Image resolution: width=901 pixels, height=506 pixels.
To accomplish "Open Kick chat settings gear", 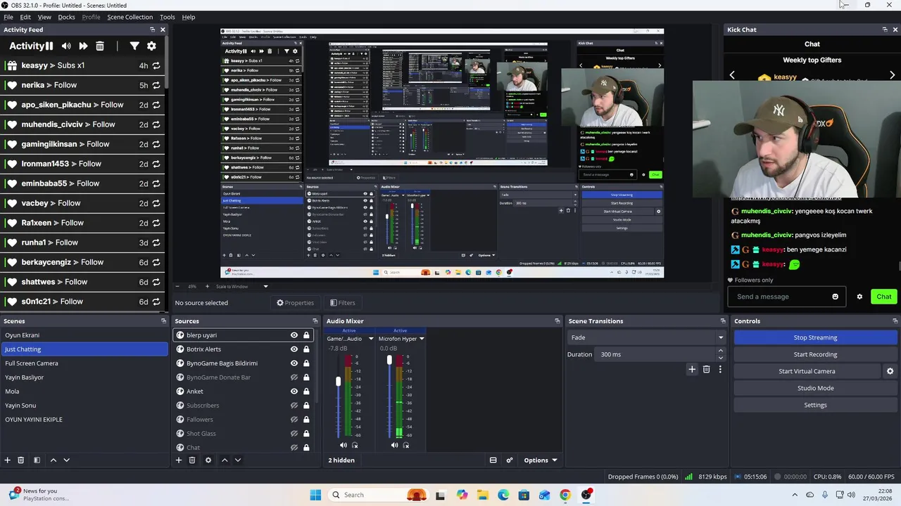I will (859, 297).
